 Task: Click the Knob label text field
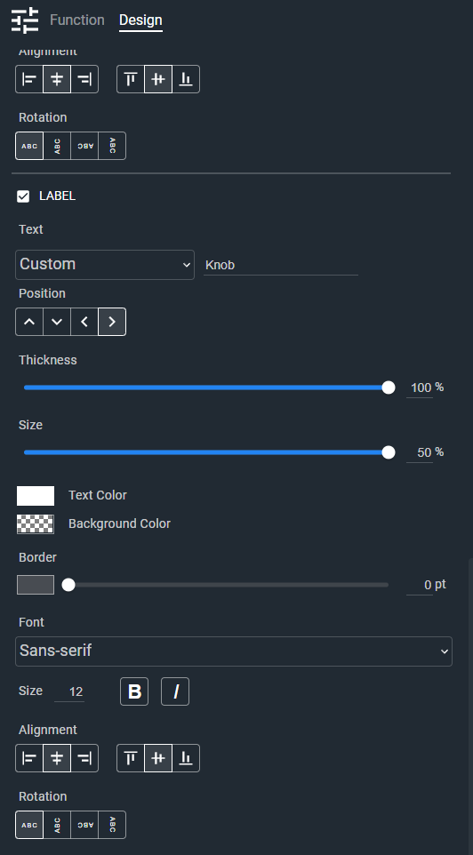(x=281, y=266)
